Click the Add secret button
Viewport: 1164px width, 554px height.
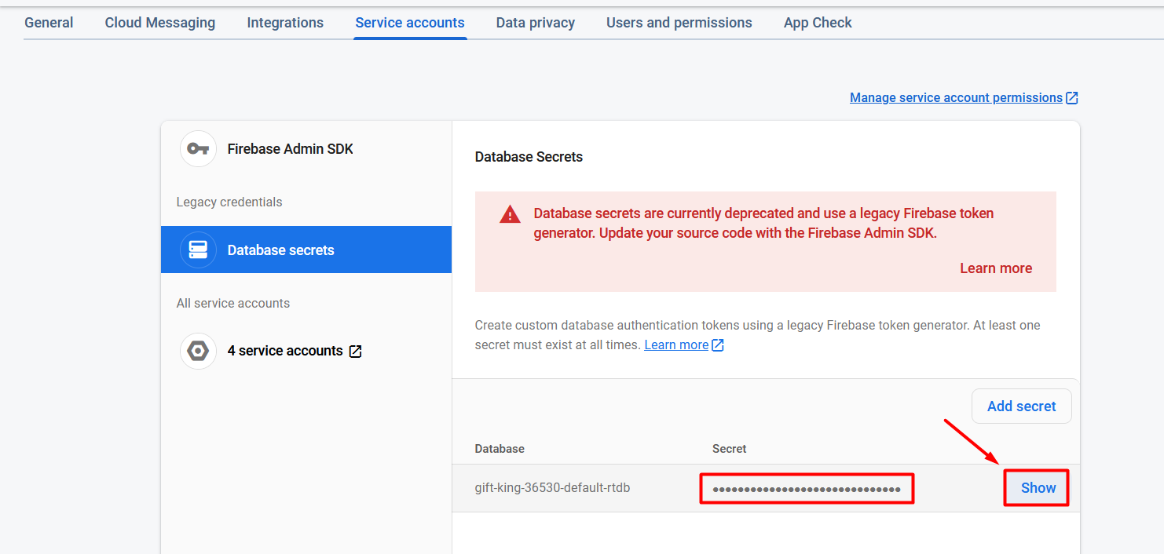pos(1022,406)
